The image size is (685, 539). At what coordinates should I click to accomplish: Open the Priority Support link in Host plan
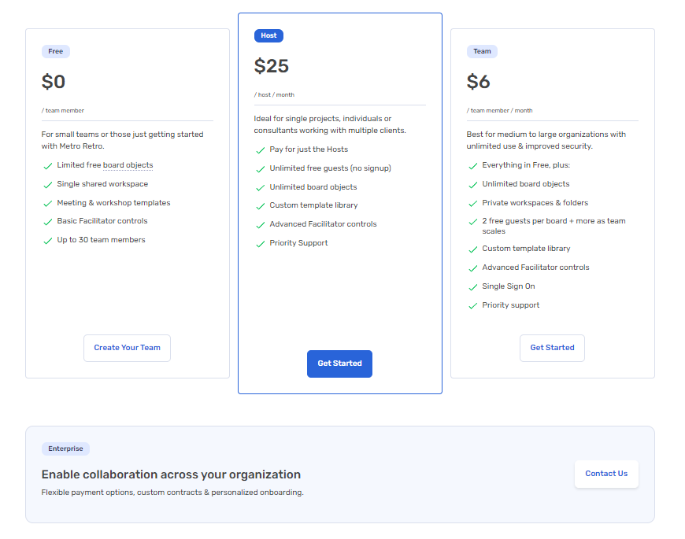pos(298,243)
